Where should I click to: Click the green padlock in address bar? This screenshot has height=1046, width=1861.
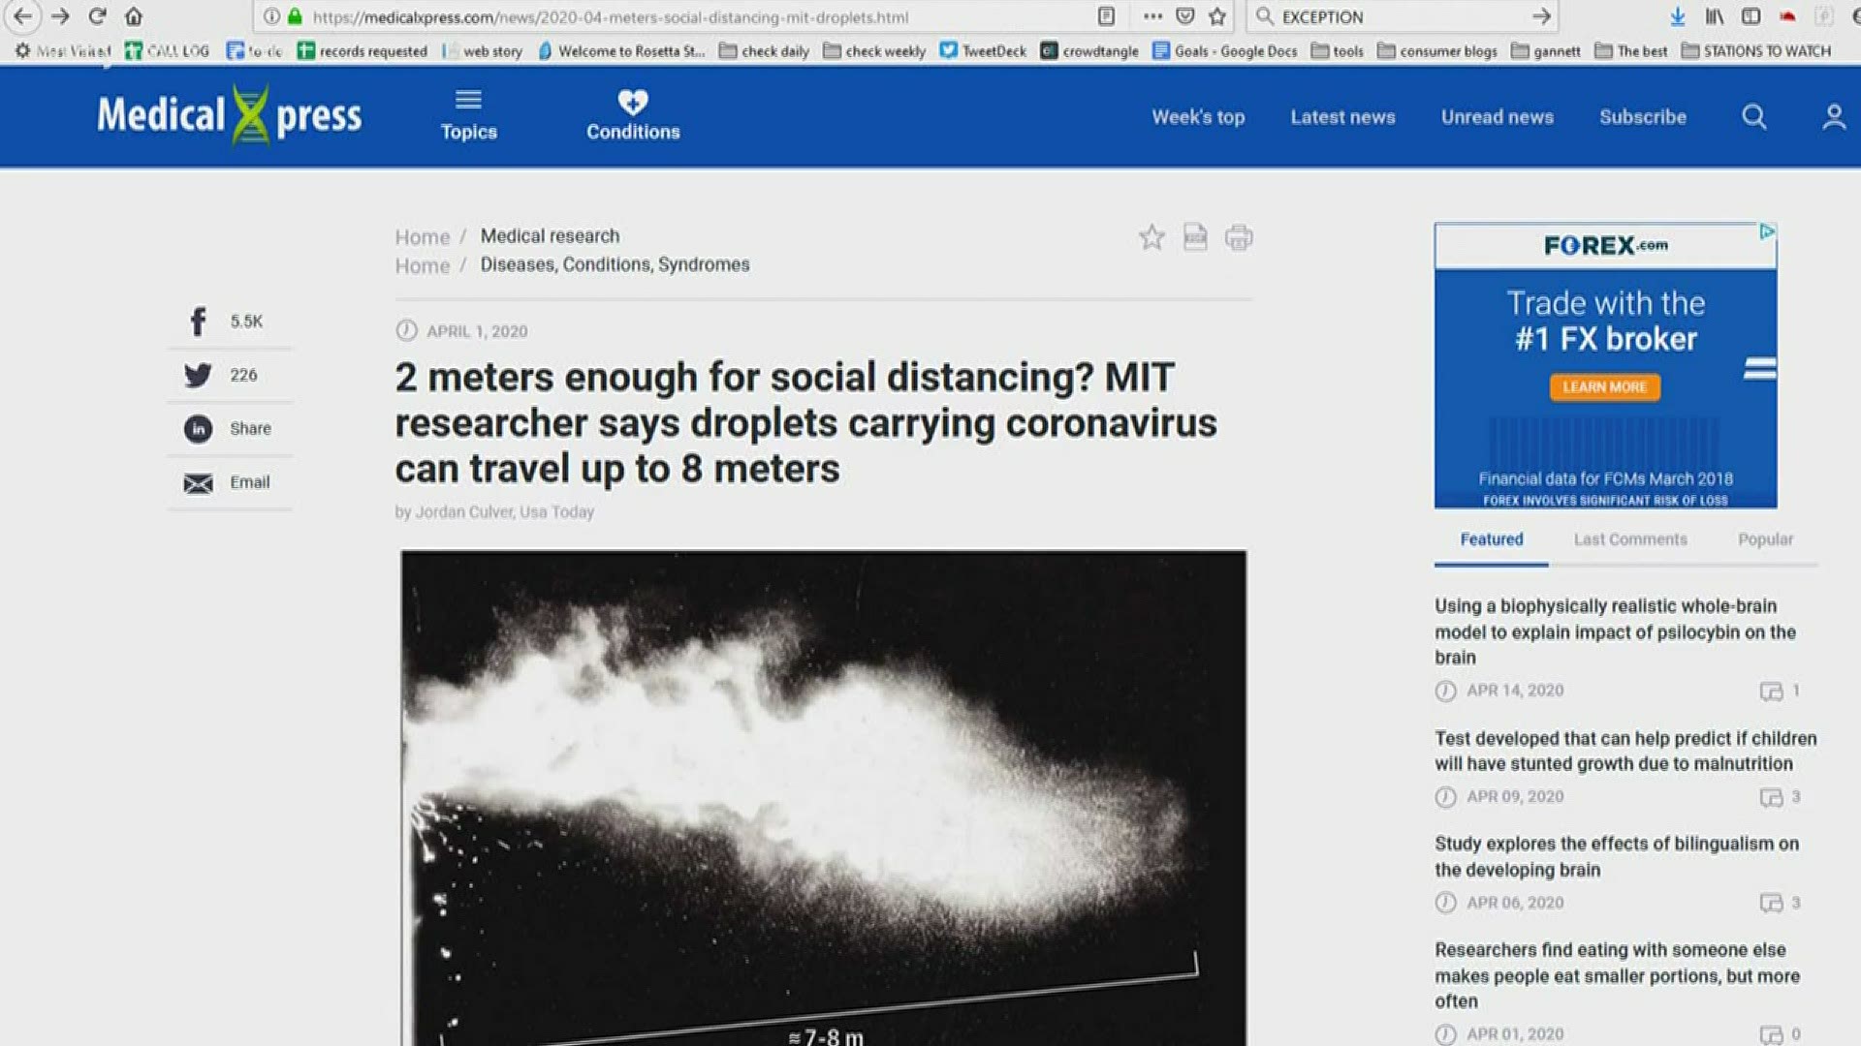(295, 16)
